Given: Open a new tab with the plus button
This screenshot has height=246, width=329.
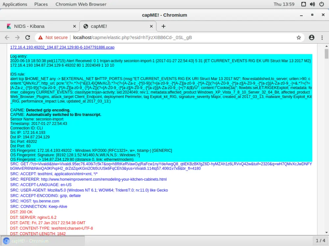Looking at the screenshot, I should coord(163,26).
